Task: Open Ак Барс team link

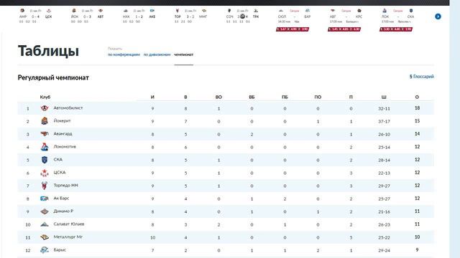Action: point(61,198)
